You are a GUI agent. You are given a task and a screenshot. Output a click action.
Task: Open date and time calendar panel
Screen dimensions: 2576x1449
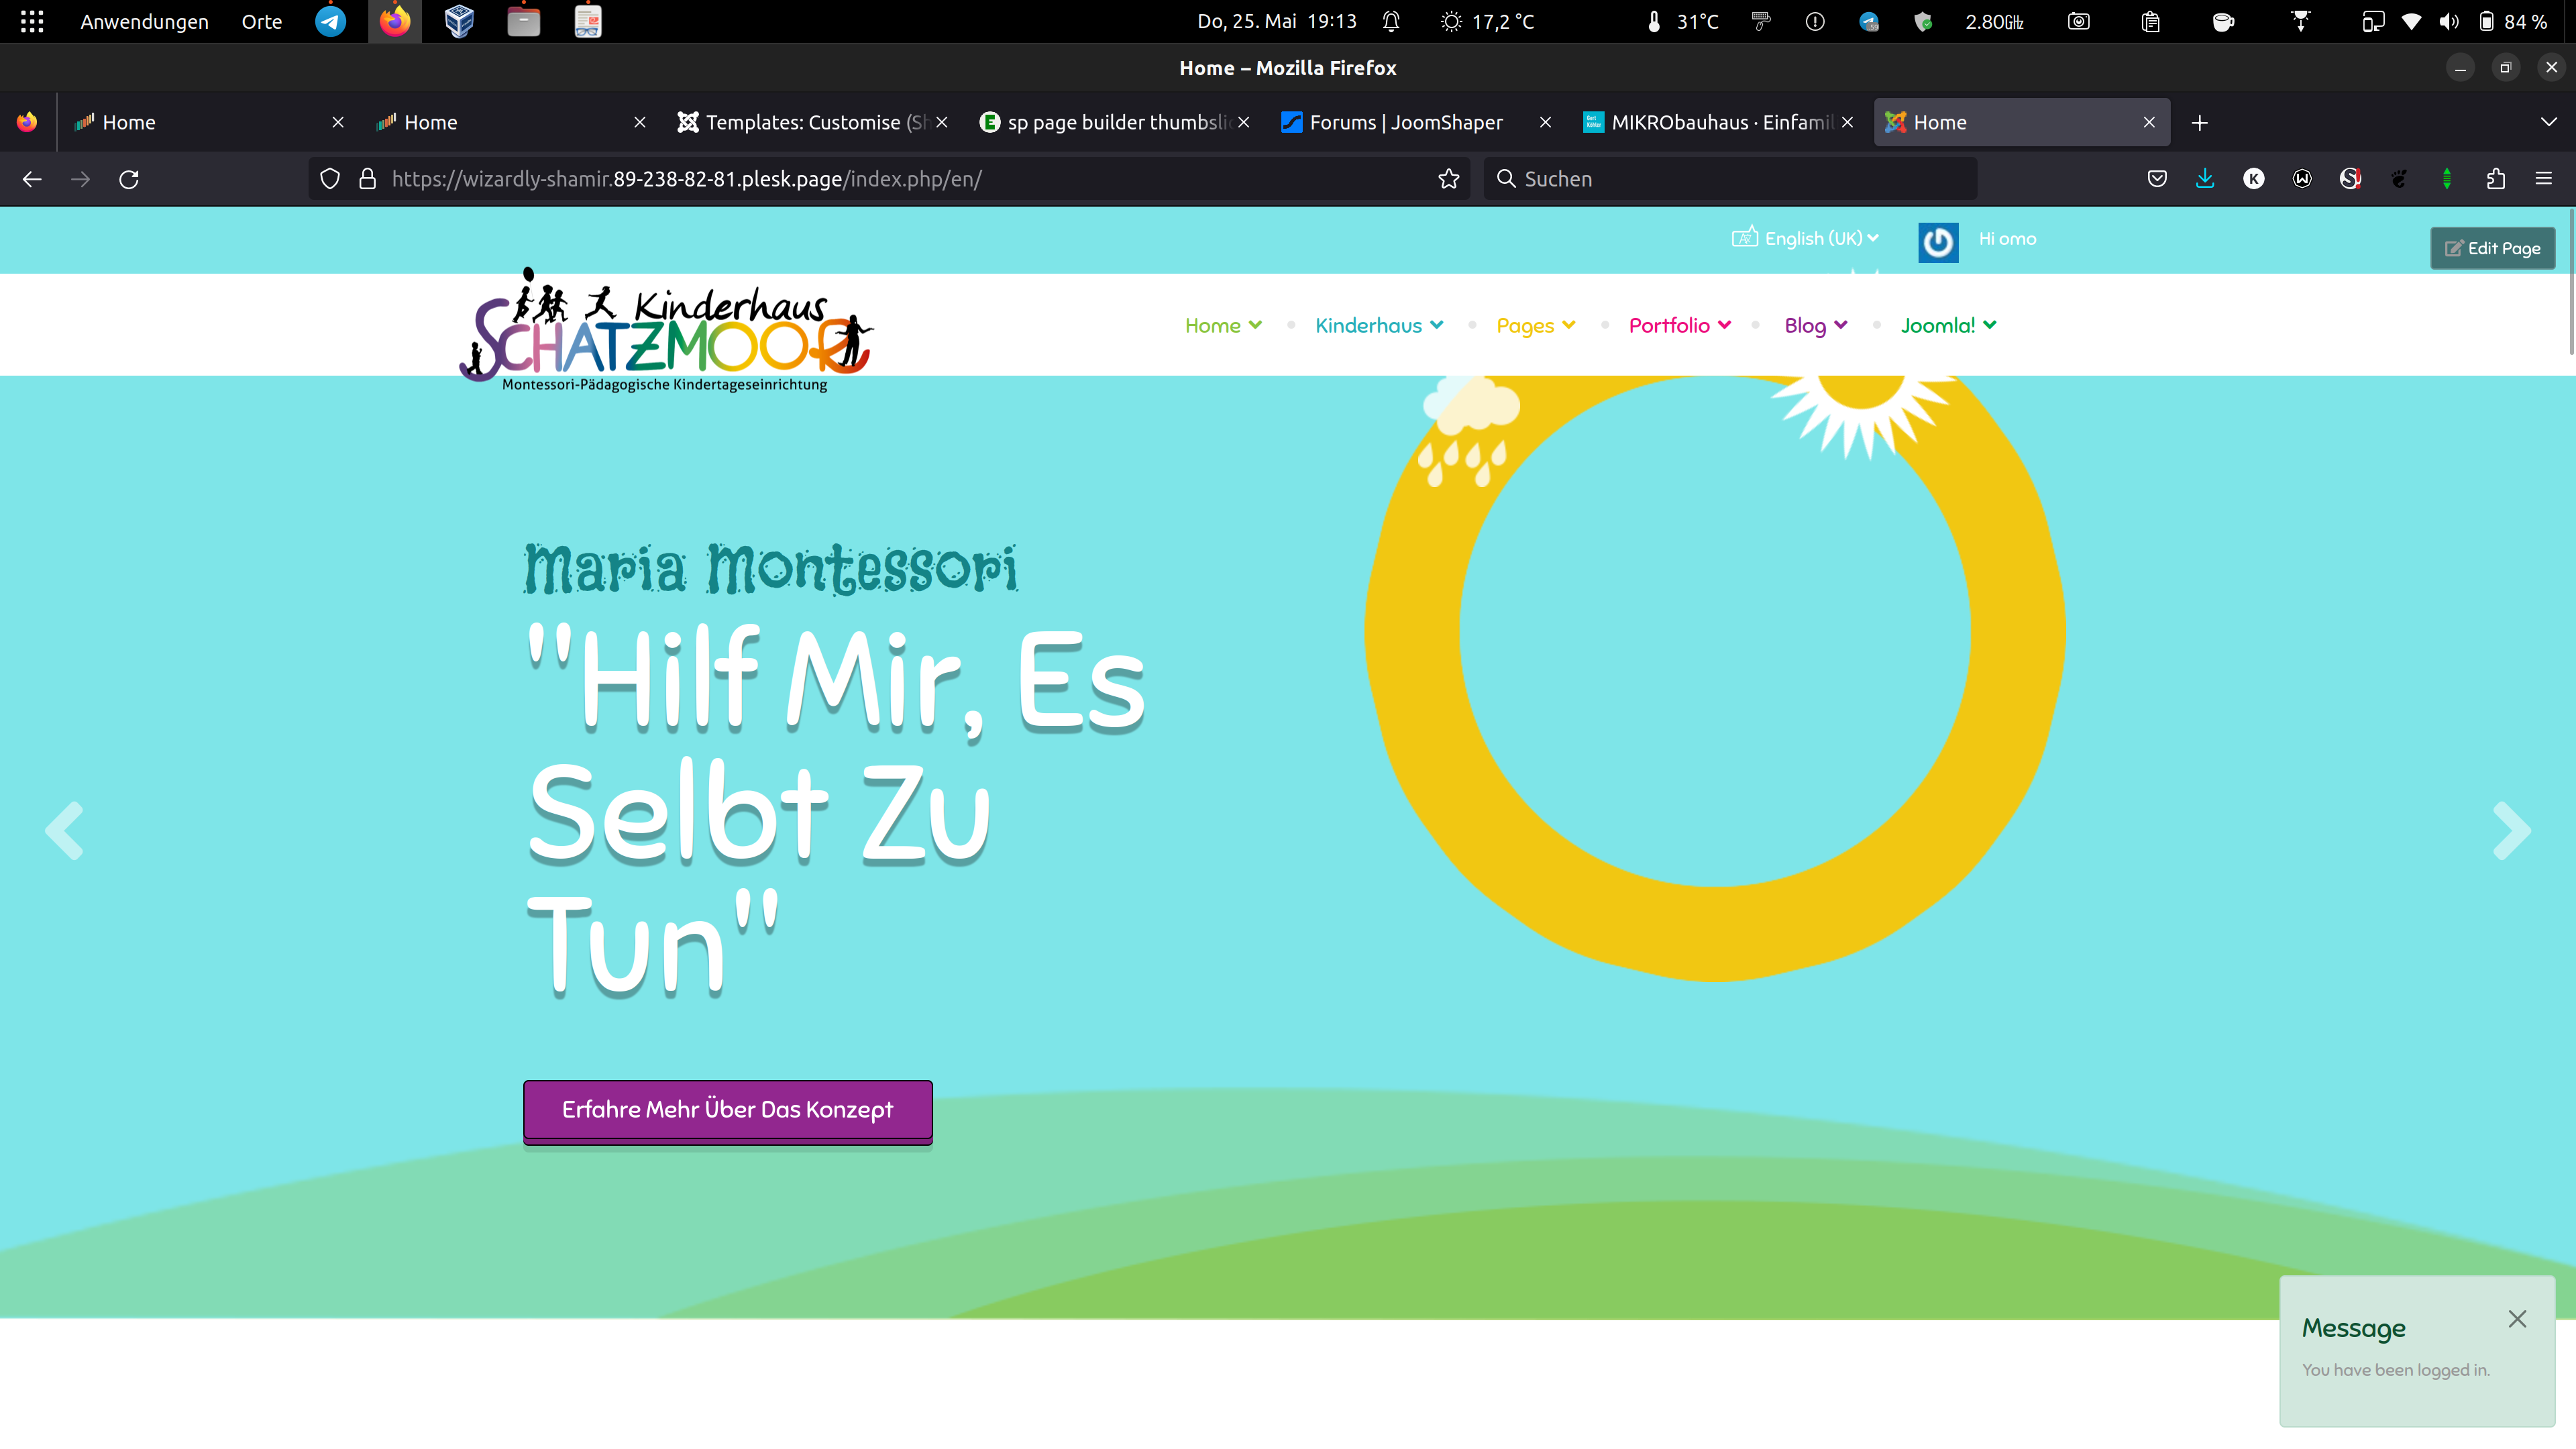tap(1276, 21)
